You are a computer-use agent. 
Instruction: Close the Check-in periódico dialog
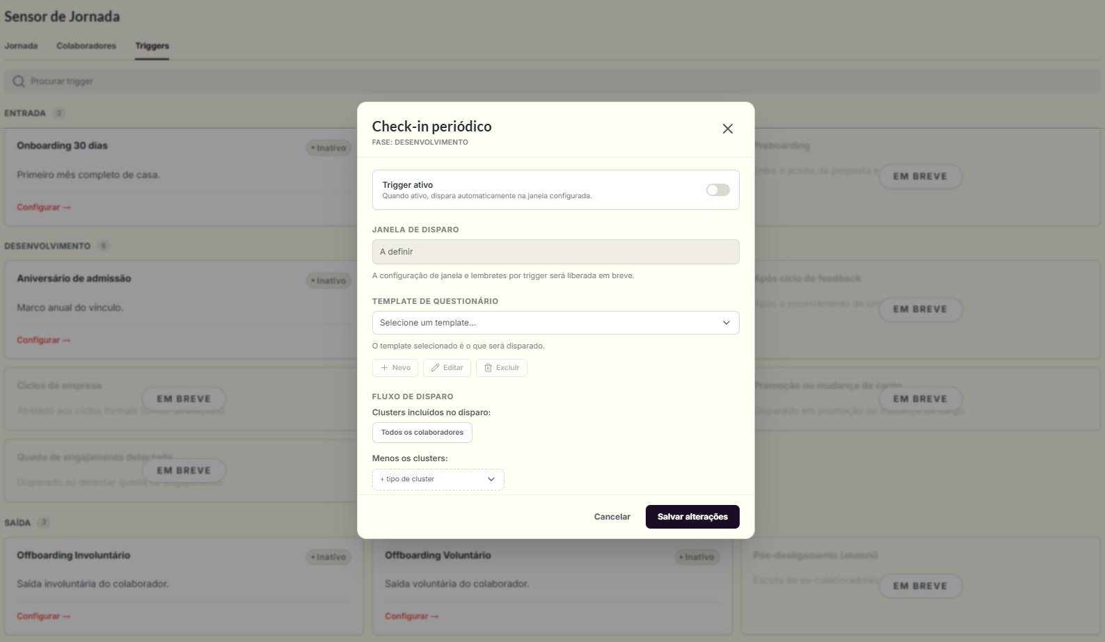click(728, 129)
